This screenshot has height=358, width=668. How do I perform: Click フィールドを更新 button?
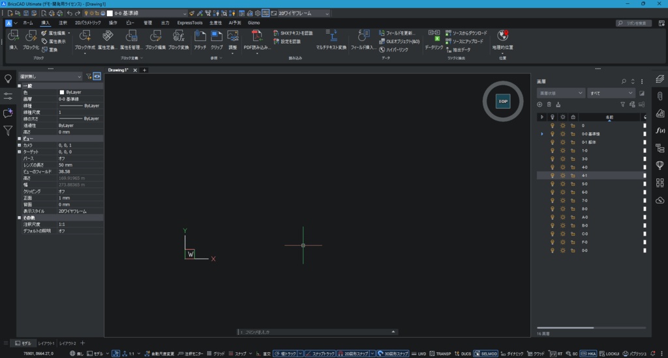pyautogui.click(x=397, y=33)
